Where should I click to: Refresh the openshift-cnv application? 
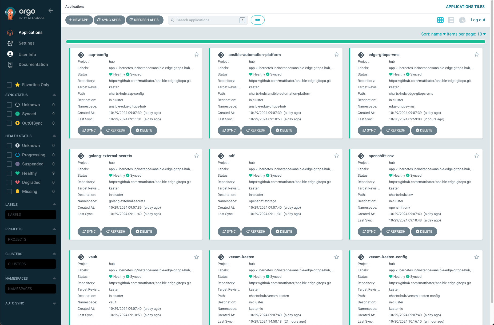pyautogui.click(x=396, y=232)
